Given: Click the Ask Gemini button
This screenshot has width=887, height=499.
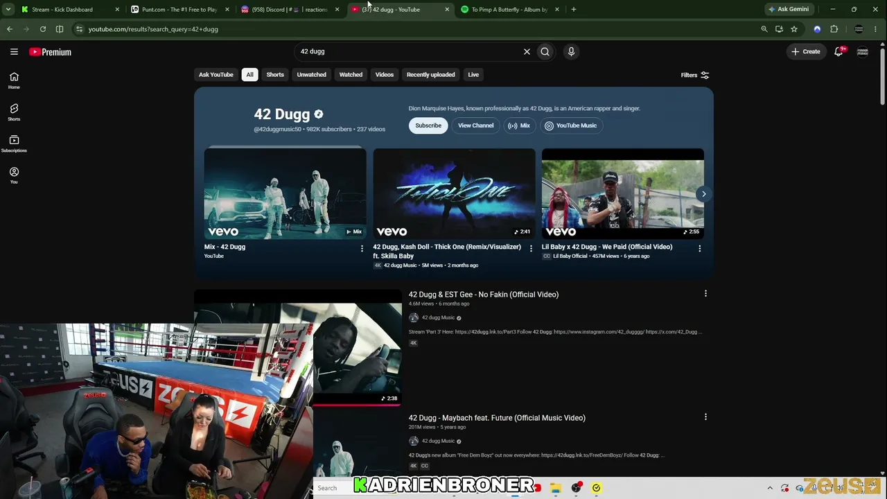Looking at the screenshot, I should click(789, 10).
